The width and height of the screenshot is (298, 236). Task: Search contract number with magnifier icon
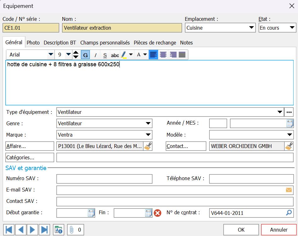pyautogui.click(x=289, y=213)
